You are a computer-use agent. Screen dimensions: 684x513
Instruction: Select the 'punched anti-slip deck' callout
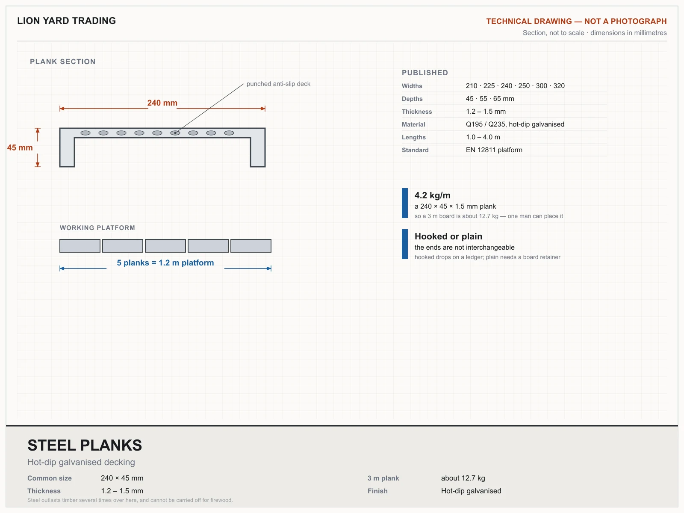click(x=278, y=84)
